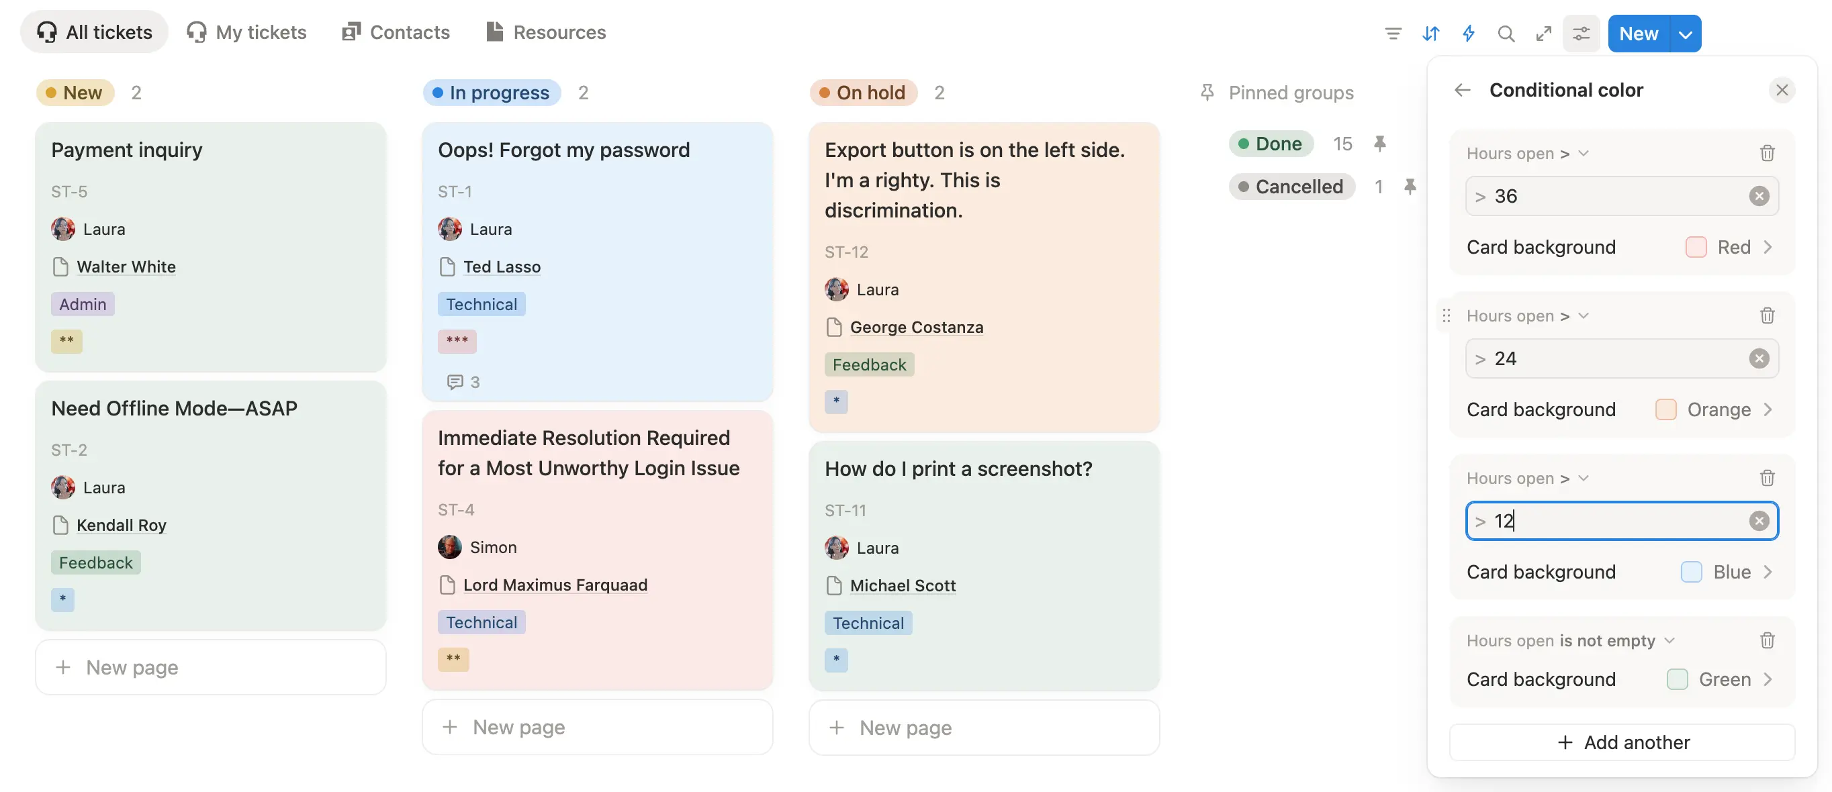Image resolution: width=1832 pixels, height=792 pixels.
Task: Expand the first Hours open operator dropdown
Action: [x=1584, y=153]
